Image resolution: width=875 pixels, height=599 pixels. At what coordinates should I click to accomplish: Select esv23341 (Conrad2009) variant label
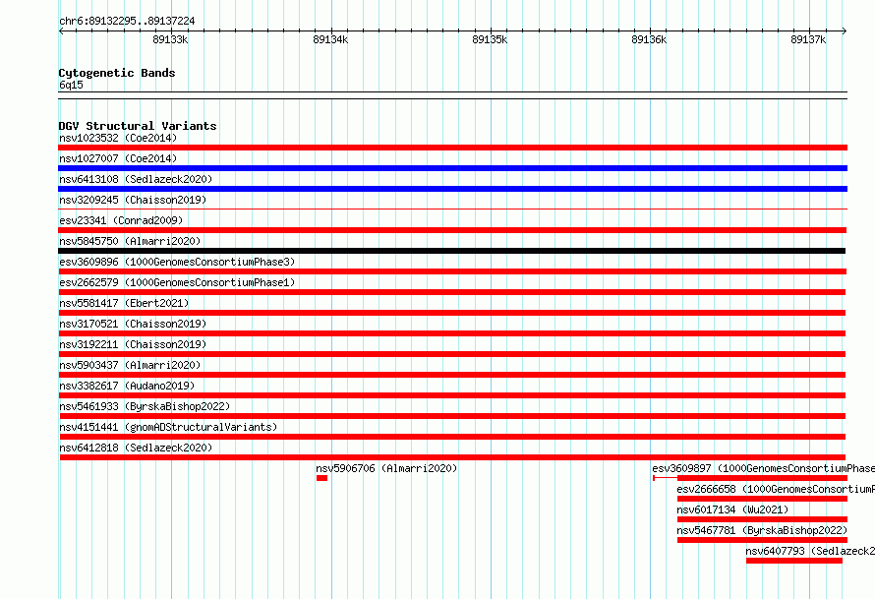pyautogui.click(x=121, y=220)
